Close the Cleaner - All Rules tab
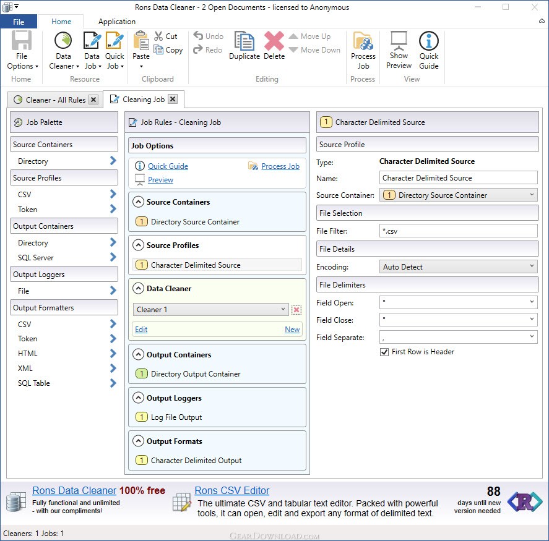The image size is (549, 541). [93, 100]
